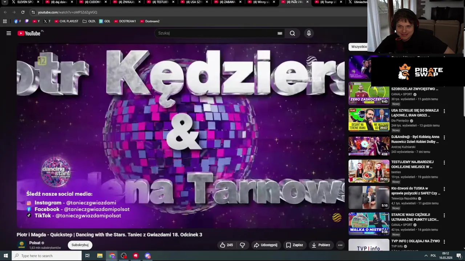
Task: Open options for Kto dzwoni do TUSKA video
Action: coord(444,189)
